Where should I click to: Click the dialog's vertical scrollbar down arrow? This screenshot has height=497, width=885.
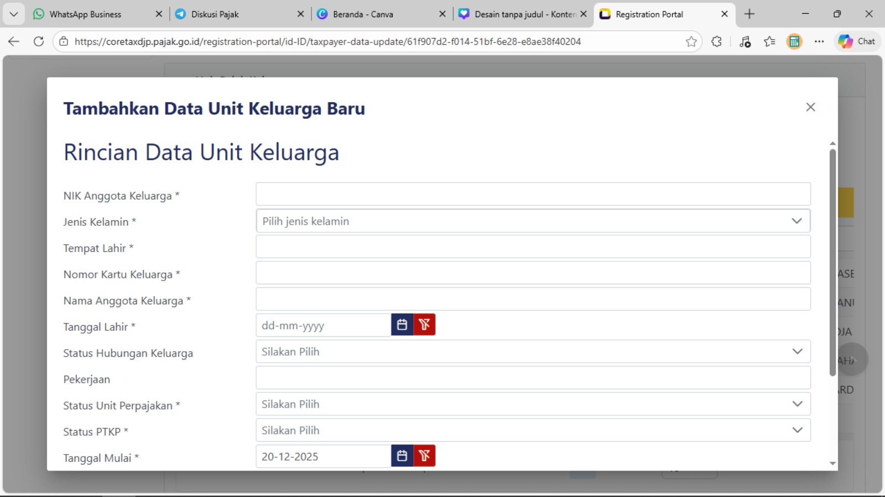click(x=832, y=464)
